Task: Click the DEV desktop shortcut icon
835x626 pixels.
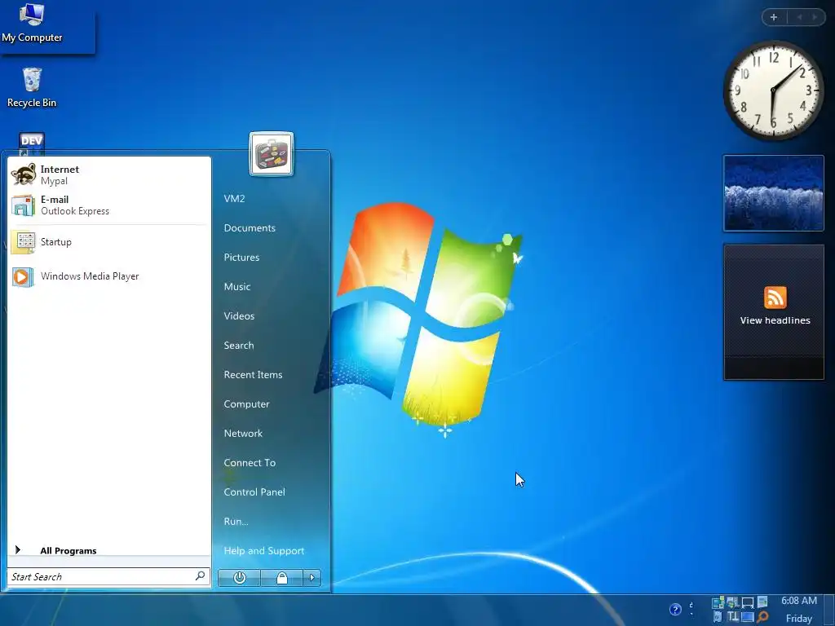Action: pos(32,143)
